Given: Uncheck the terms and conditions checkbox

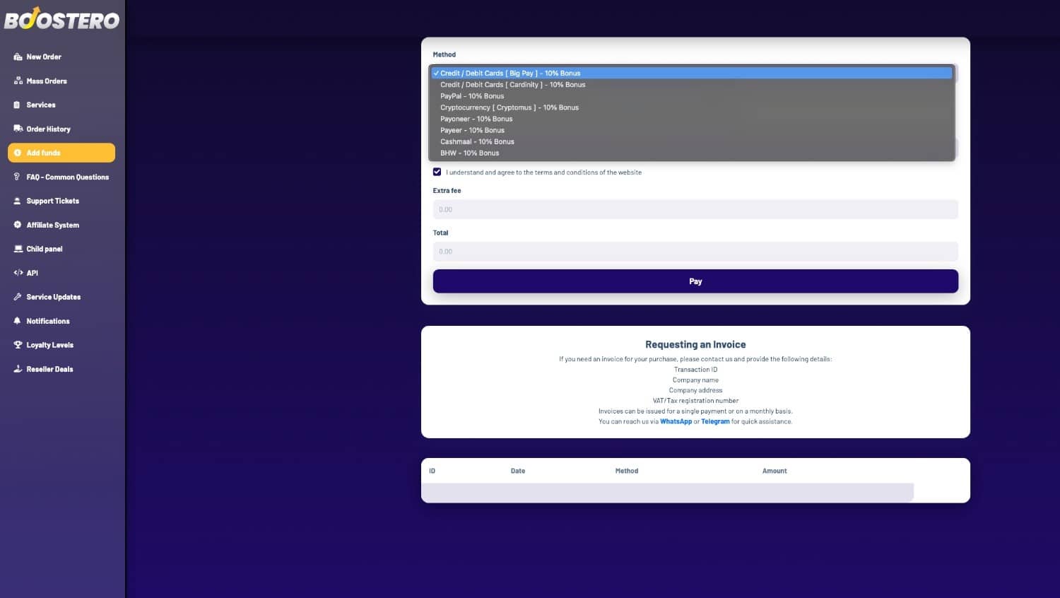Looking at the screenshot, I should 437,172.
